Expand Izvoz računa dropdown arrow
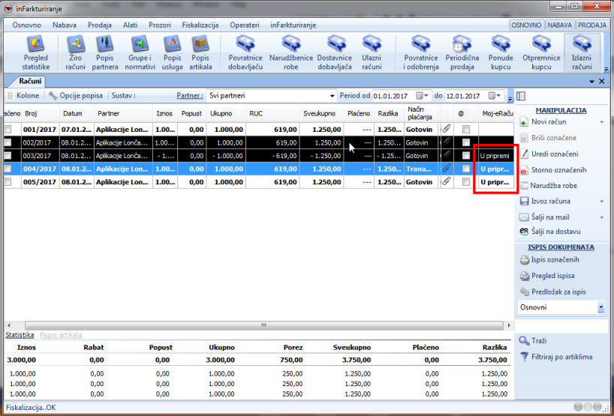The height and width of the screenshot is (416, 614). [601, 202]
